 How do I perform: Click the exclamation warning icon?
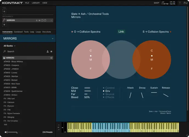click(180, 3)
